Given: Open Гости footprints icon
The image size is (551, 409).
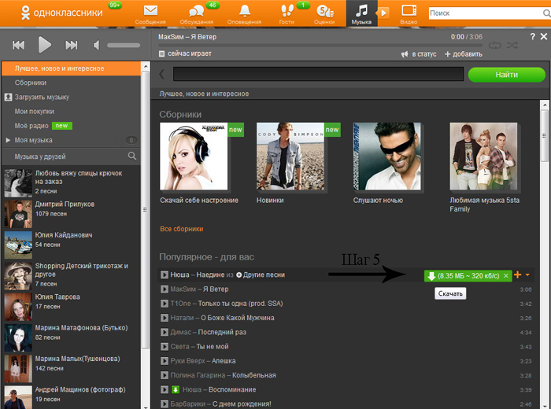Looking at the screenshot, I should (287, 10).
